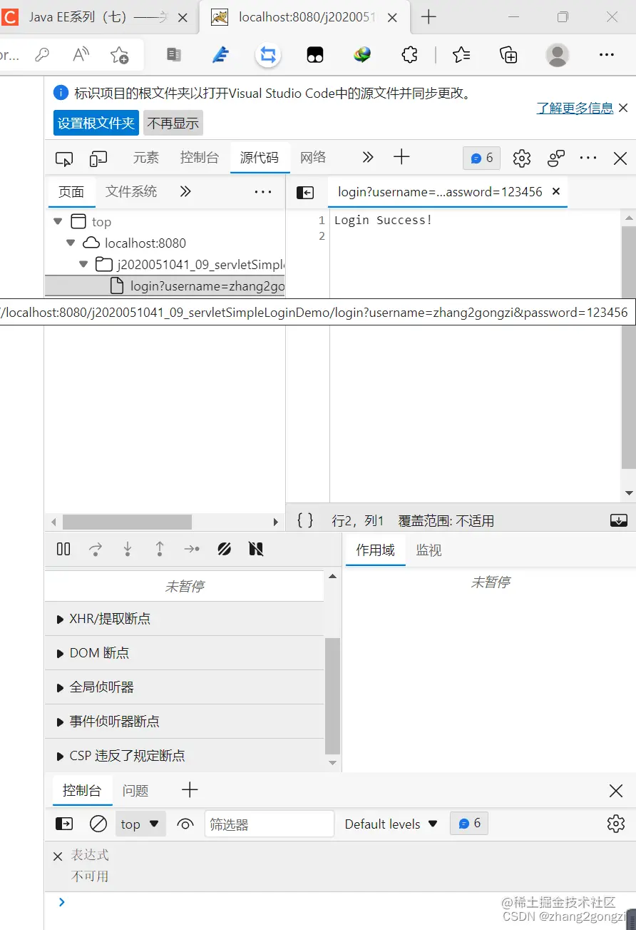Switch to the 监视 tab
This screenshot has height=930, width=636.
429,550
